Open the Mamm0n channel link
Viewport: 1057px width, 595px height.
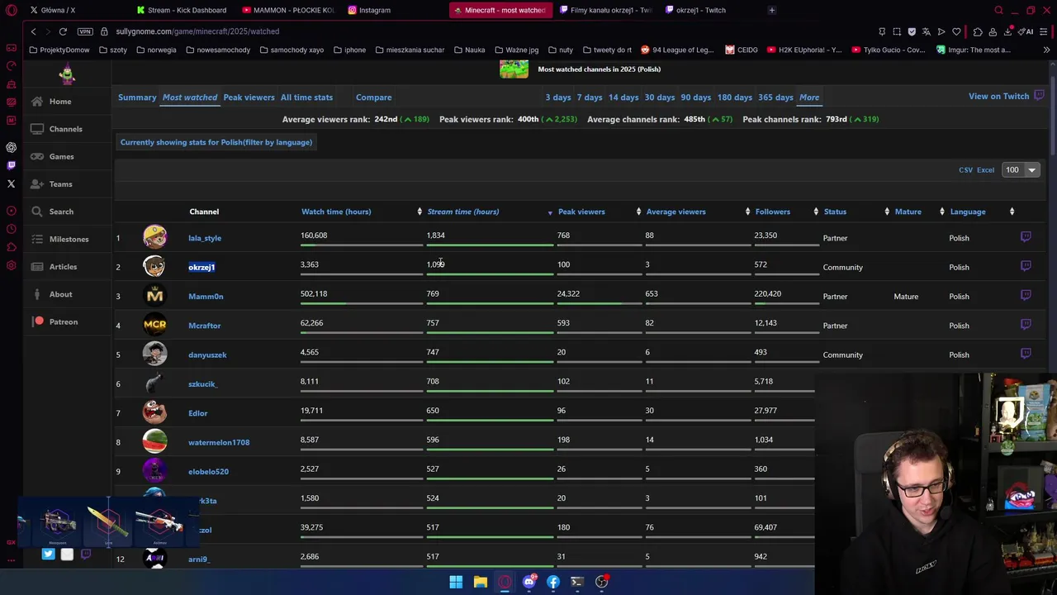click(206, 297)
